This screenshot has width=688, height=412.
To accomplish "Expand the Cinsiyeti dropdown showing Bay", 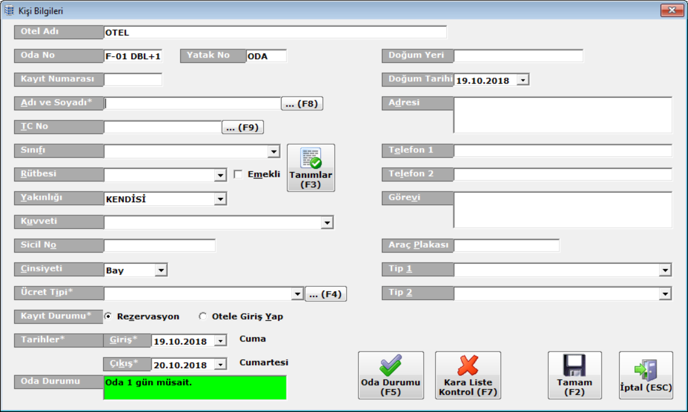I will (161, 270).
